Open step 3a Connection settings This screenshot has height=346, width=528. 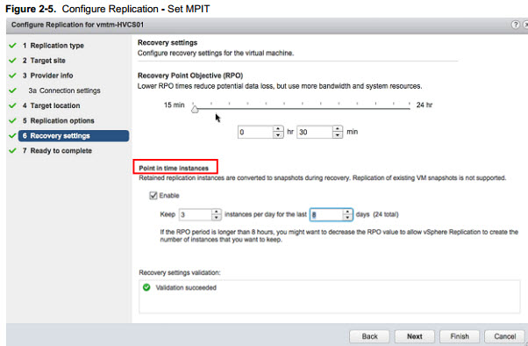point(64,90)
